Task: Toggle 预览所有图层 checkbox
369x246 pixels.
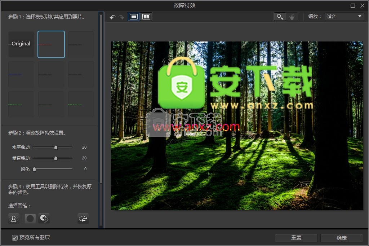Action: [x=14, y=237]
